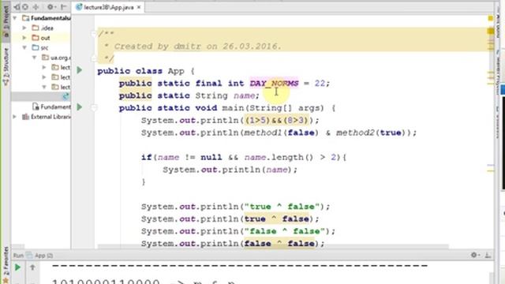Open Project panel settings gear
This screenshot has height=284, width=505.
click(50, 7)
